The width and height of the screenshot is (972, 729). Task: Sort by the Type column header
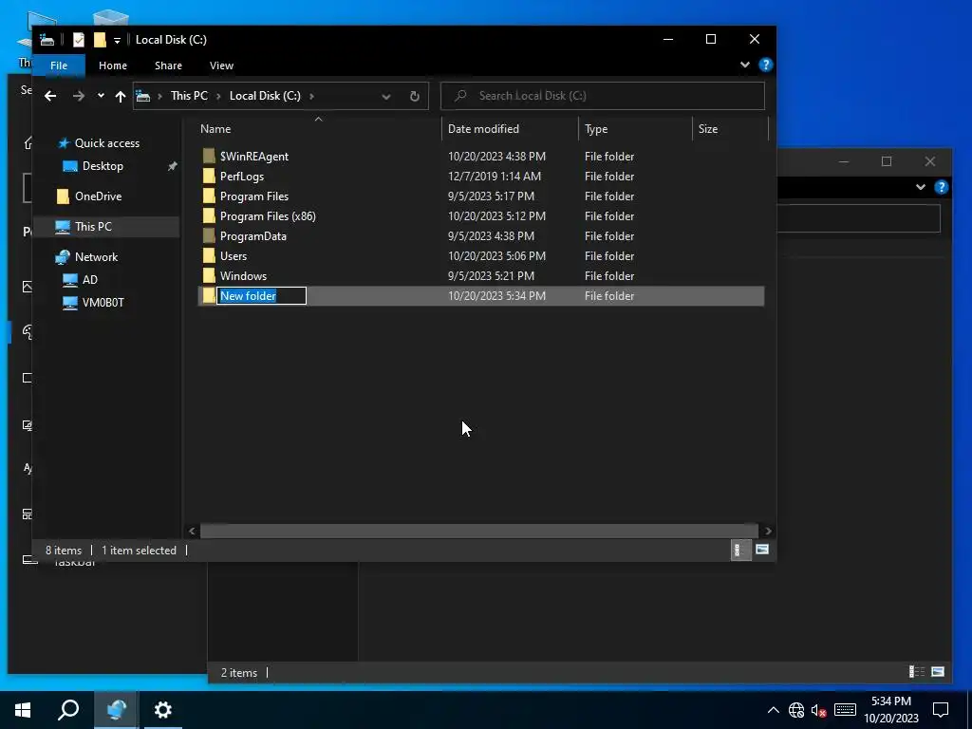(x=596, y=129)
